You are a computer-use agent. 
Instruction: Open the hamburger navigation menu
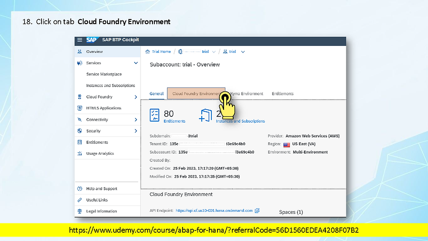pyautogui.click(x=79, y=40)
